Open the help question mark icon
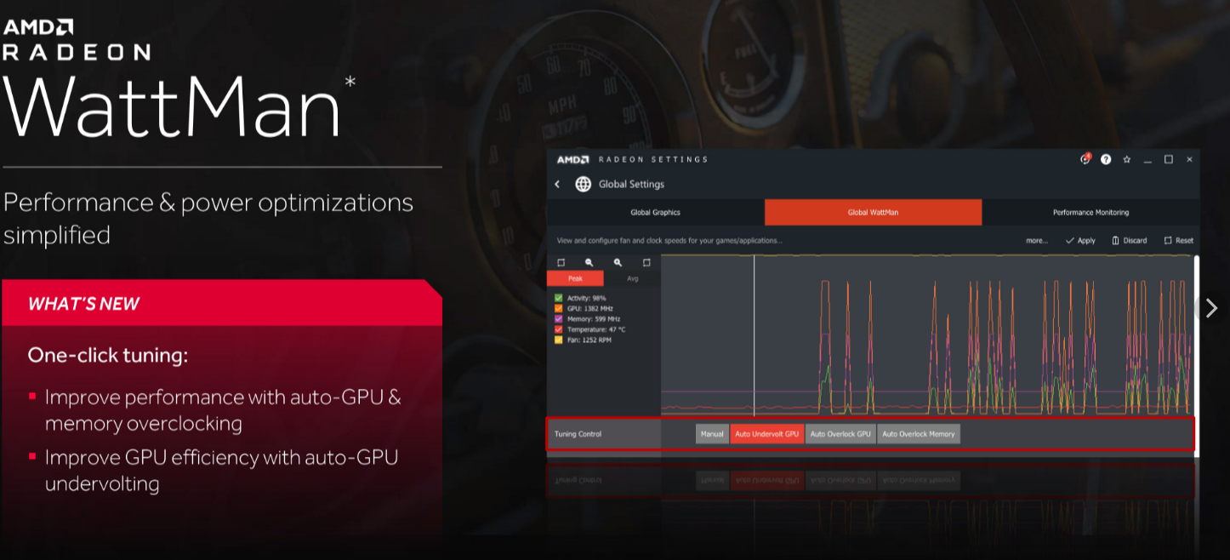Image resolution: width=1230 pixels, height=560 pixels. click(1106, 159)
